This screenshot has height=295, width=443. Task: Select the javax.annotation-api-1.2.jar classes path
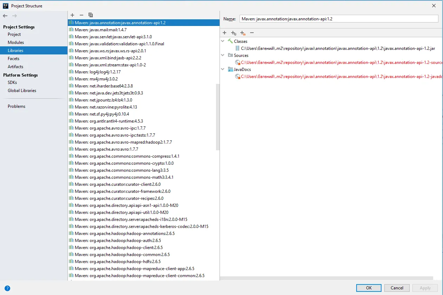pyautogui.click(x=338, y=48)
